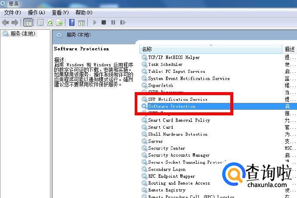Select the Secondary Logon service

click(167, 169)
